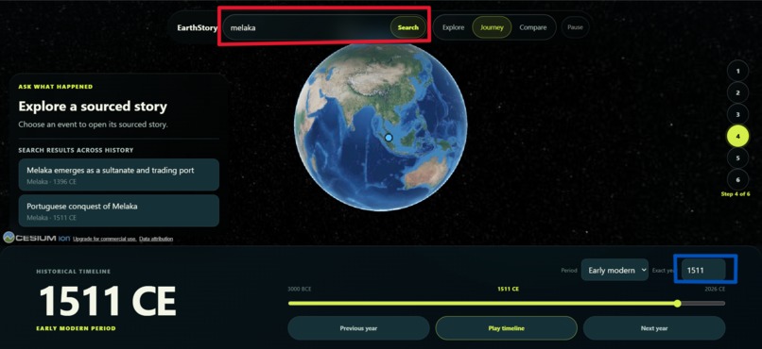762x349 pixels.
Task: Open the Compare mode tab
Action: [x=532, y=27]
